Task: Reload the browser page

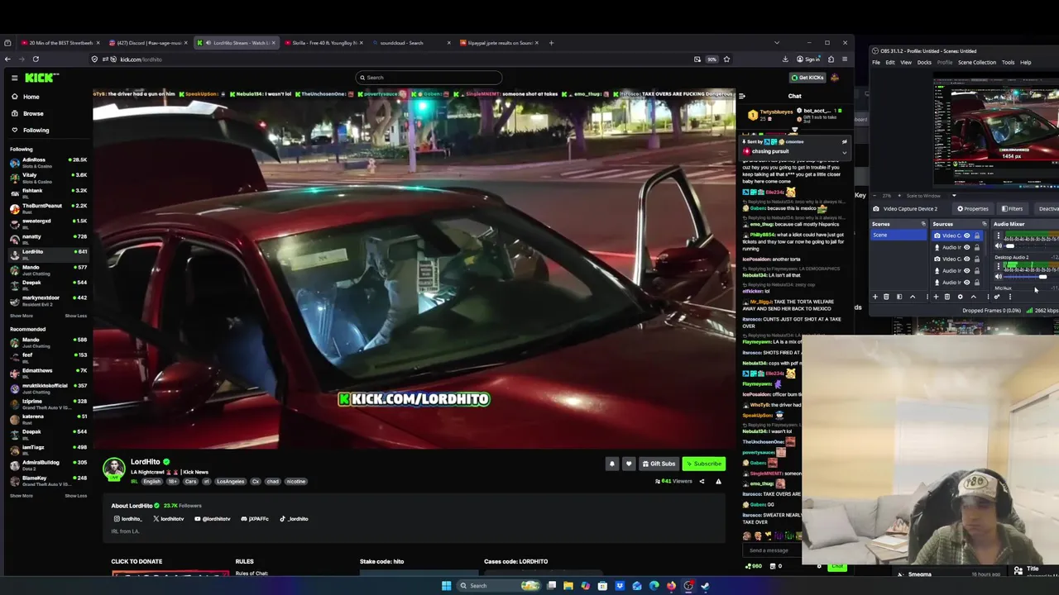Action: click(x=36, y=59)
